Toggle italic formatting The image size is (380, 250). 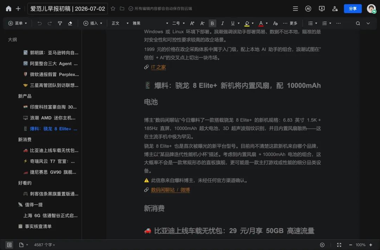coord(222,23)
